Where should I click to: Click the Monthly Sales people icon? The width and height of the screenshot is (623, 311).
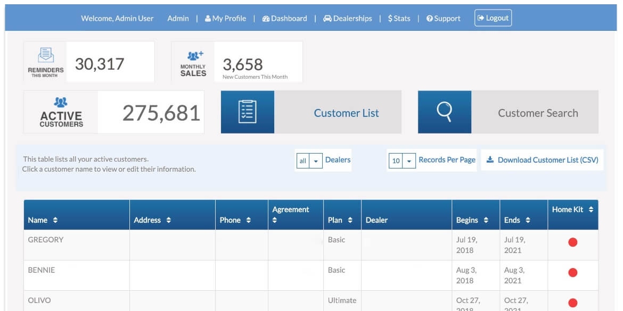point(195,55)
